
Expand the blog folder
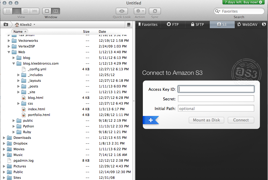tap(14, 58)
